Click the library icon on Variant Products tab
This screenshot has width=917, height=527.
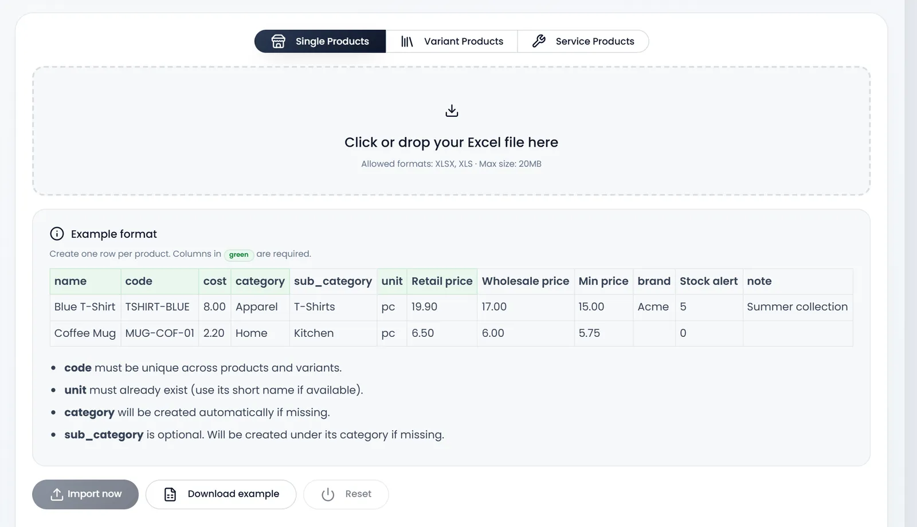click(x=407, y=41)
